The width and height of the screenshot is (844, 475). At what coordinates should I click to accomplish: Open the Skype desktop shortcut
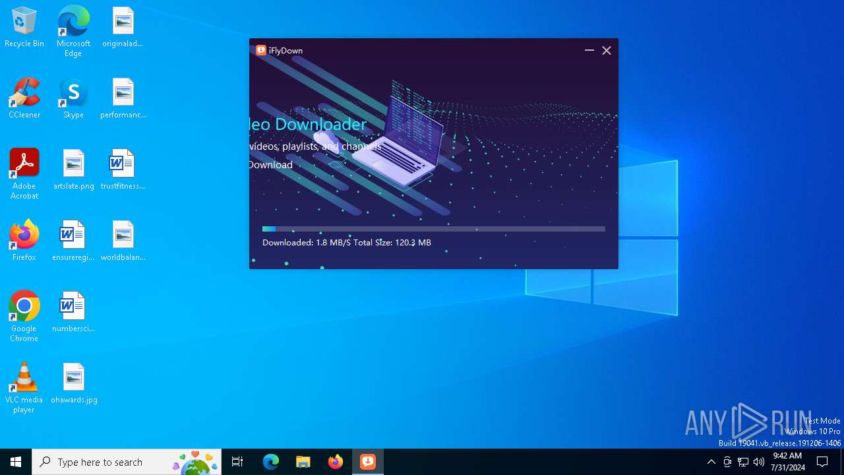click(73, 99)
